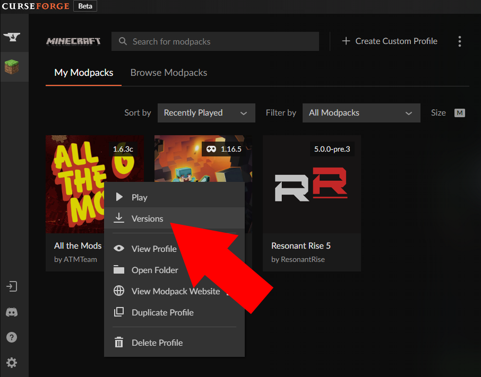Click the search magnifier icon
The height and width of the screenshot is (377, 481).
(123, 41)
